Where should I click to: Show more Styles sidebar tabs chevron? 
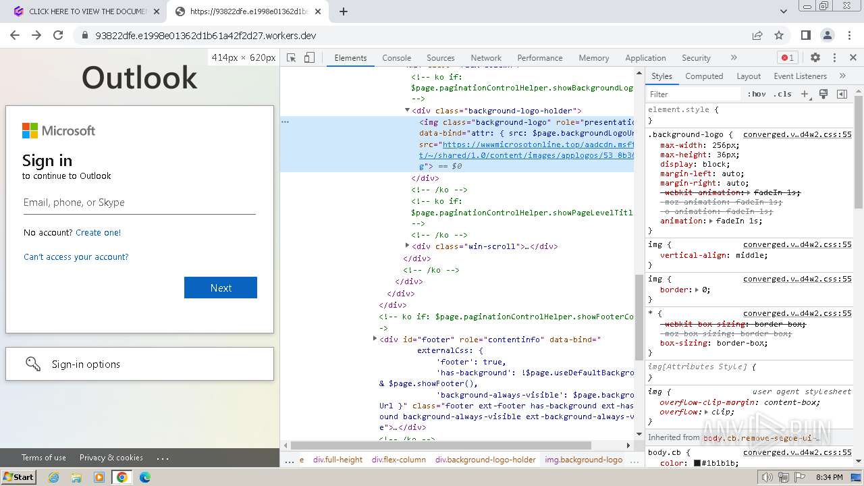[842, 76]
